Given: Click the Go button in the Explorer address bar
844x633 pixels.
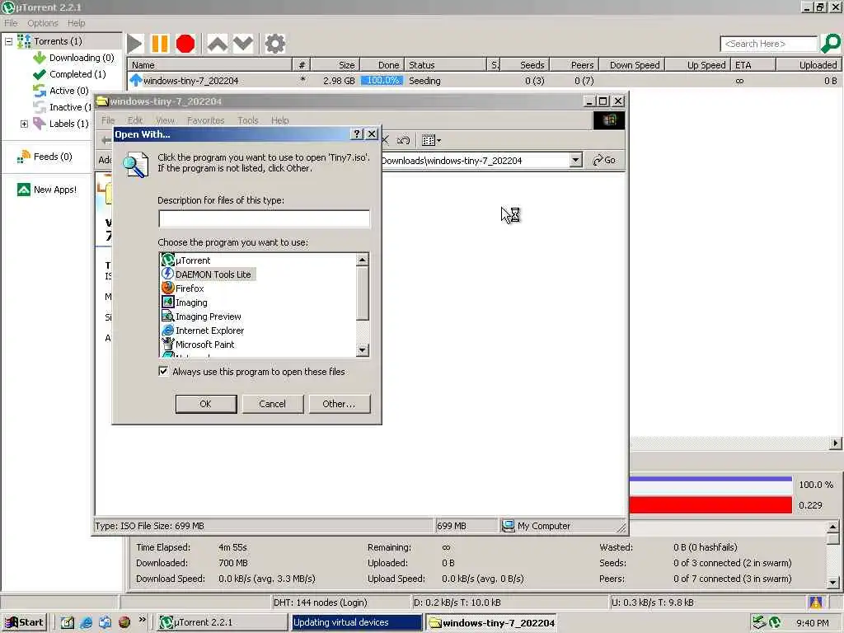Looking at the screenshot, I should coord(604,160).
